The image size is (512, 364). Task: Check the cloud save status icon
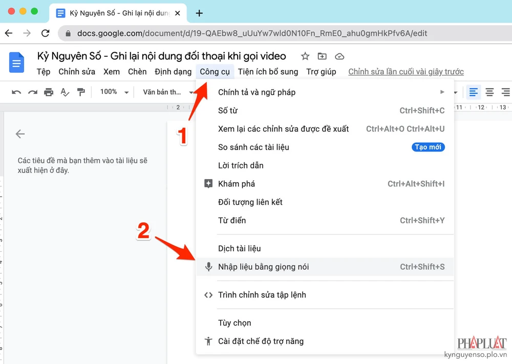tap(339, 56)
